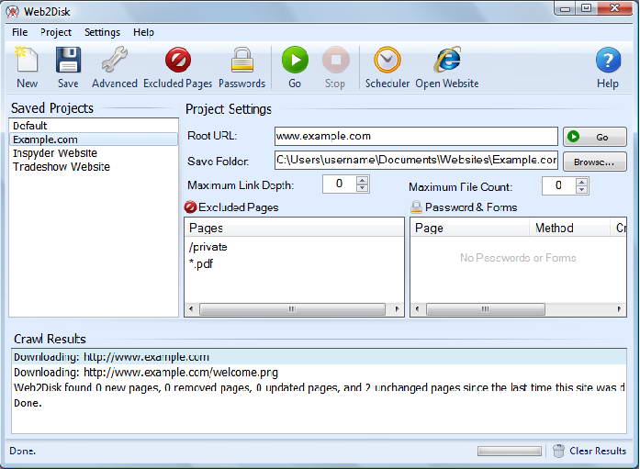
Task: Open the Help menu
Action: pyautogui.click(x=143, y=32)
